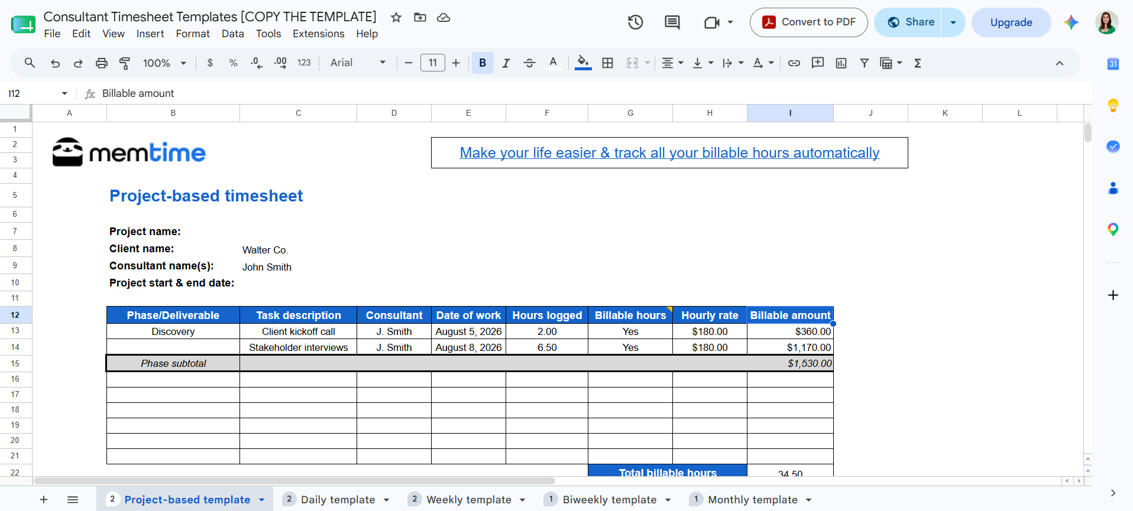Viewport: 1133px width, 511px height.
Task: Click the Move to folder icon
Action: coord(420,18)
